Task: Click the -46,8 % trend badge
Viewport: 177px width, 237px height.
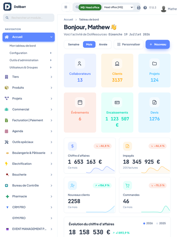Action: [x=103, y=146]
